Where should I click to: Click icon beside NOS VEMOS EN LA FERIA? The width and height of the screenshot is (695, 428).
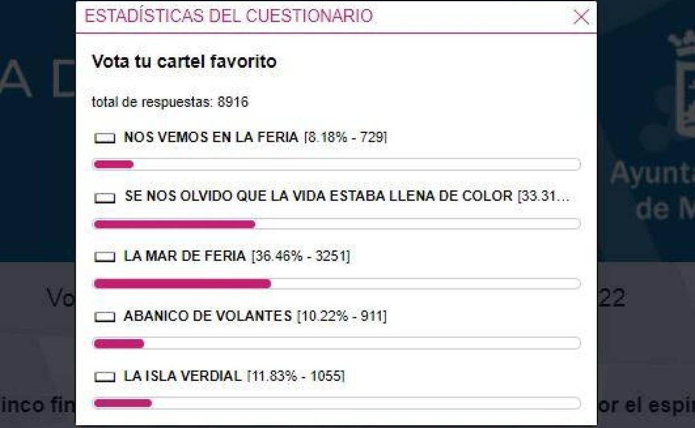(x=104, y=138)
